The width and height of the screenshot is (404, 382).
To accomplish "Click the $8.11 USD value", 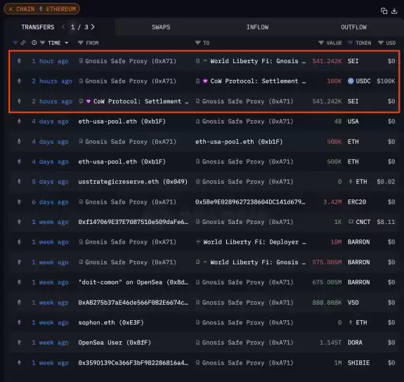I will [386, 222].
